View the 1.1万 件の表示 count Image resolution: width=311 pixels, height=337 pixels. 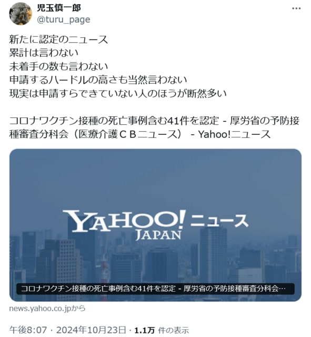[x=162, y=330]
